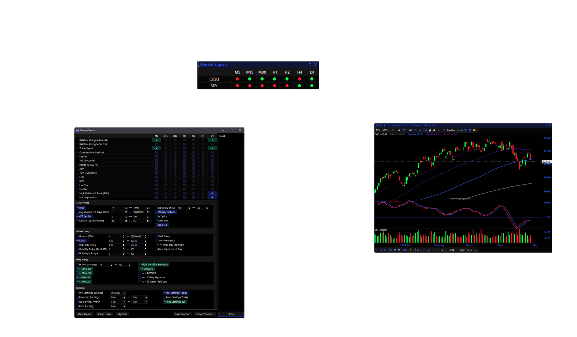Expand the Trade Signal row
Viewport: 577px width, 337px height.
(77, 148)
